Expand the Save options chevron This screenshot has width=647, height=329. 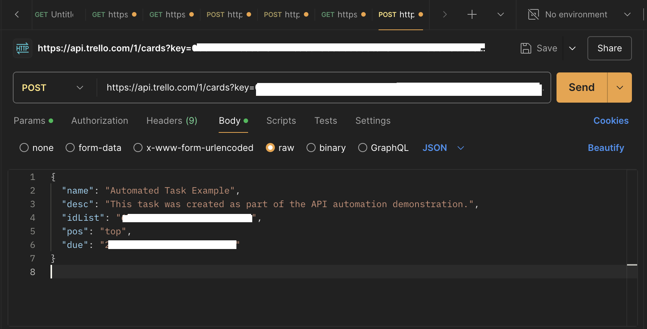tap(572, 48)
